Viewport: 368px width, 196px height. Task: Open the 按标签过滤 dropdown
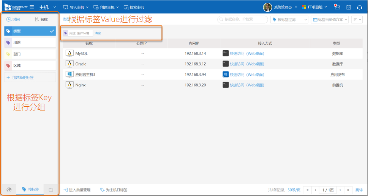click(x=289, y=19)
